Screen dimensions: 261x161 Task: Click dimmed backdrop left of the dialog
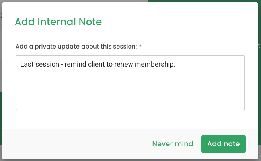click(1, 50)
